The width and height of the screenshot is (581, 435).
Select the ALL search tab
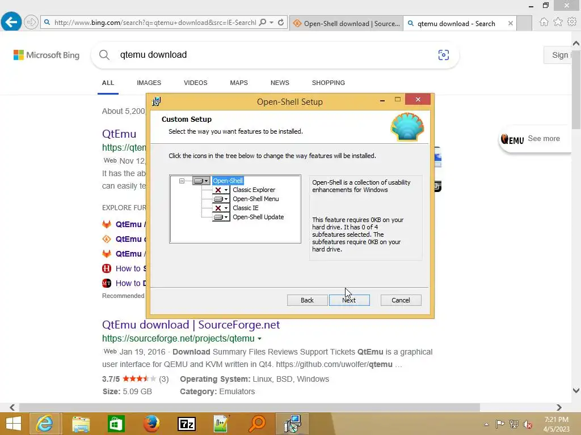coord(108,83)
